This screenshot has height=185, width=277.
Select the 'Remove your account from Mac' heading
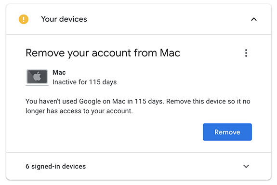103,53
